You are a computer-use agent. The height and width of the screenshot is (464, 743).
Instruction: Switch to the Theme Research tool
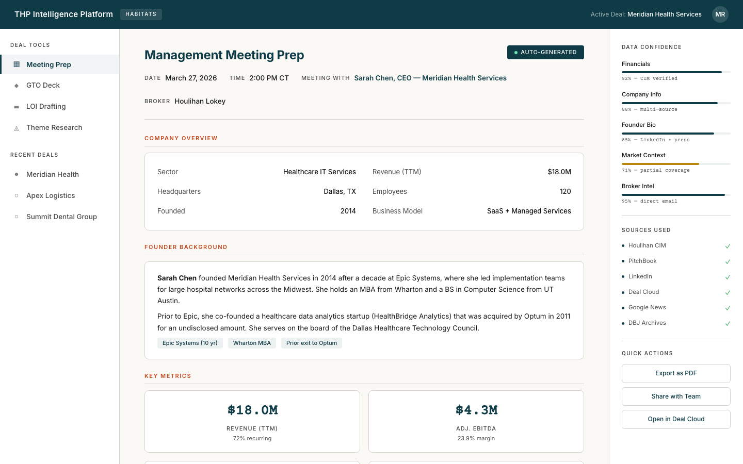click(x=54, y=127)
